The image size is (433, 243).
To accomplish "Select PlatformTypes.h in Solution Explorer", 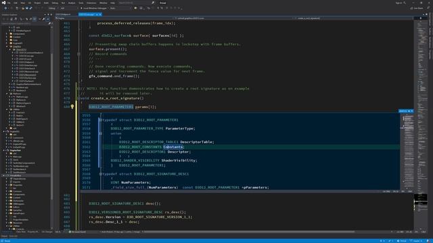I will coord(24,103).
